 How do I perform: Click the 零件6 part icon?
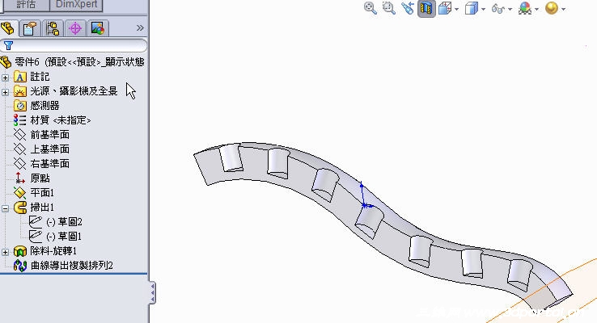pyautogui.click(x=6, y=62)
